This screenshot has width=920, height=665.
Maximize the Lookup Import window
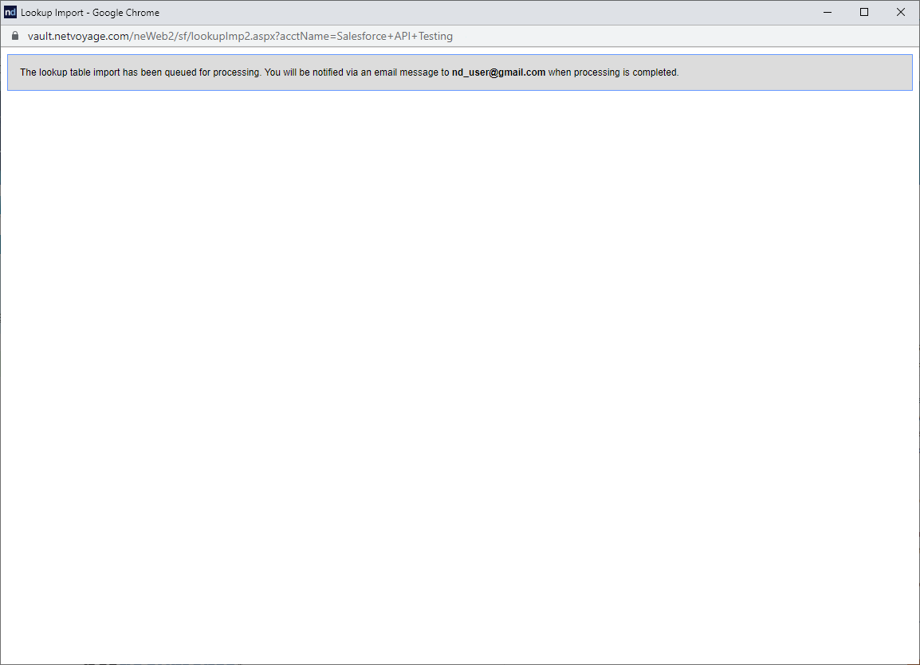864,12
